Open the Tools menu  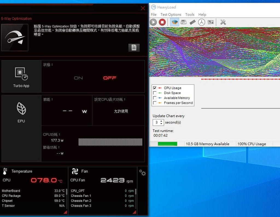[x=190, y=15]
